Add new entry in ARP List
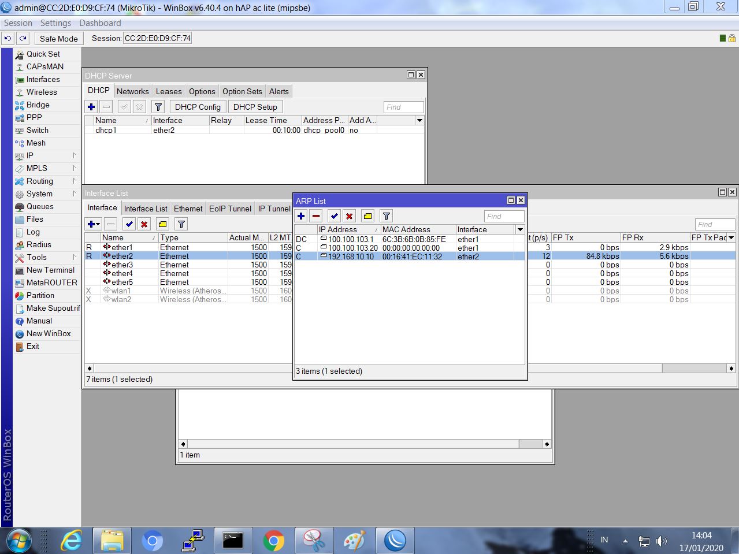This screenshot has width=739, height=554. coord(301,216)
